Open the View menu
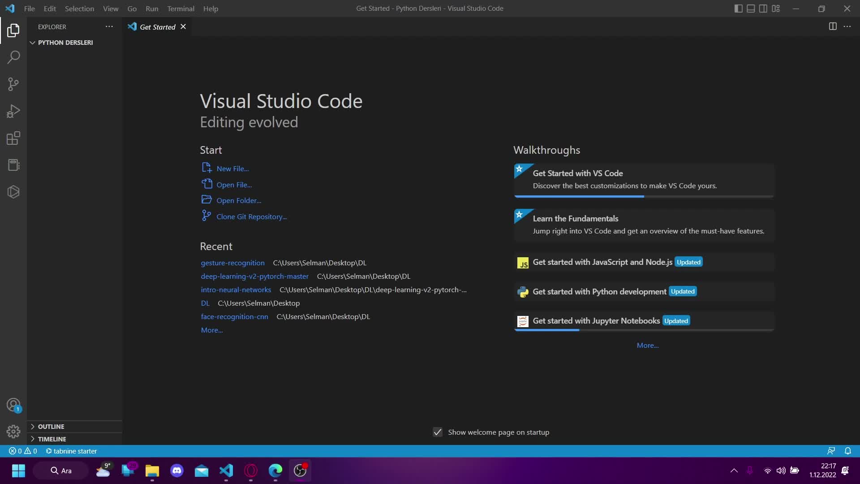The image size is (860, 484). pyautogui.click(x=111, y=9)
